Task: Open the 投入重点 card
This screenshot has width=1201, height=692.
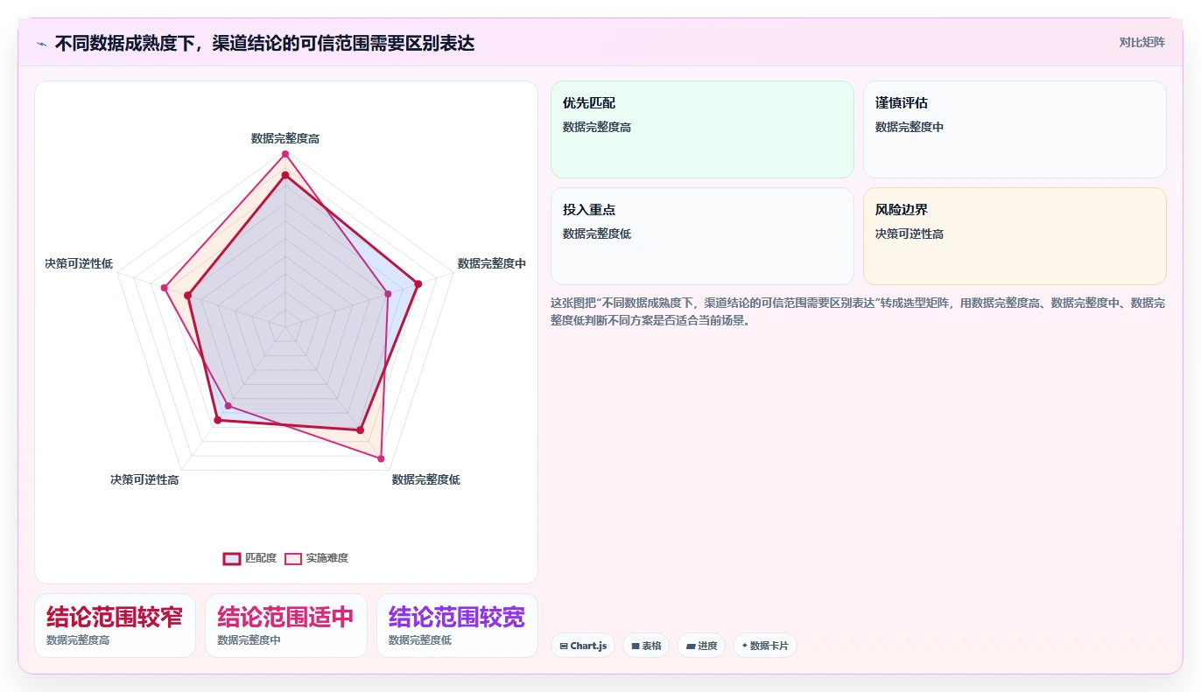Action: click(702, 236)
